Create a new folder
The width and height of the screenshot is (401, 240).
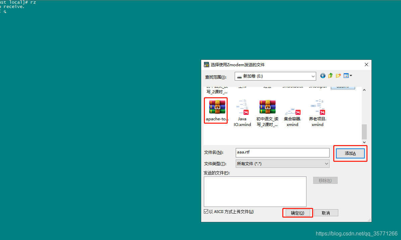[338, 76]
